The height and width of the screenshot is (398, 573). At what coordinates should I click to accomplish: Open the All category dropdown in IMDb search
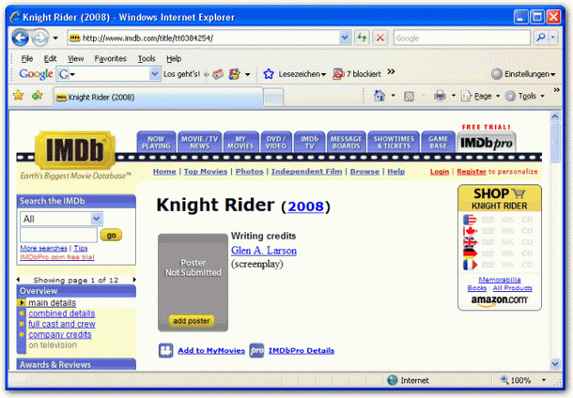(x=96, y=219)
